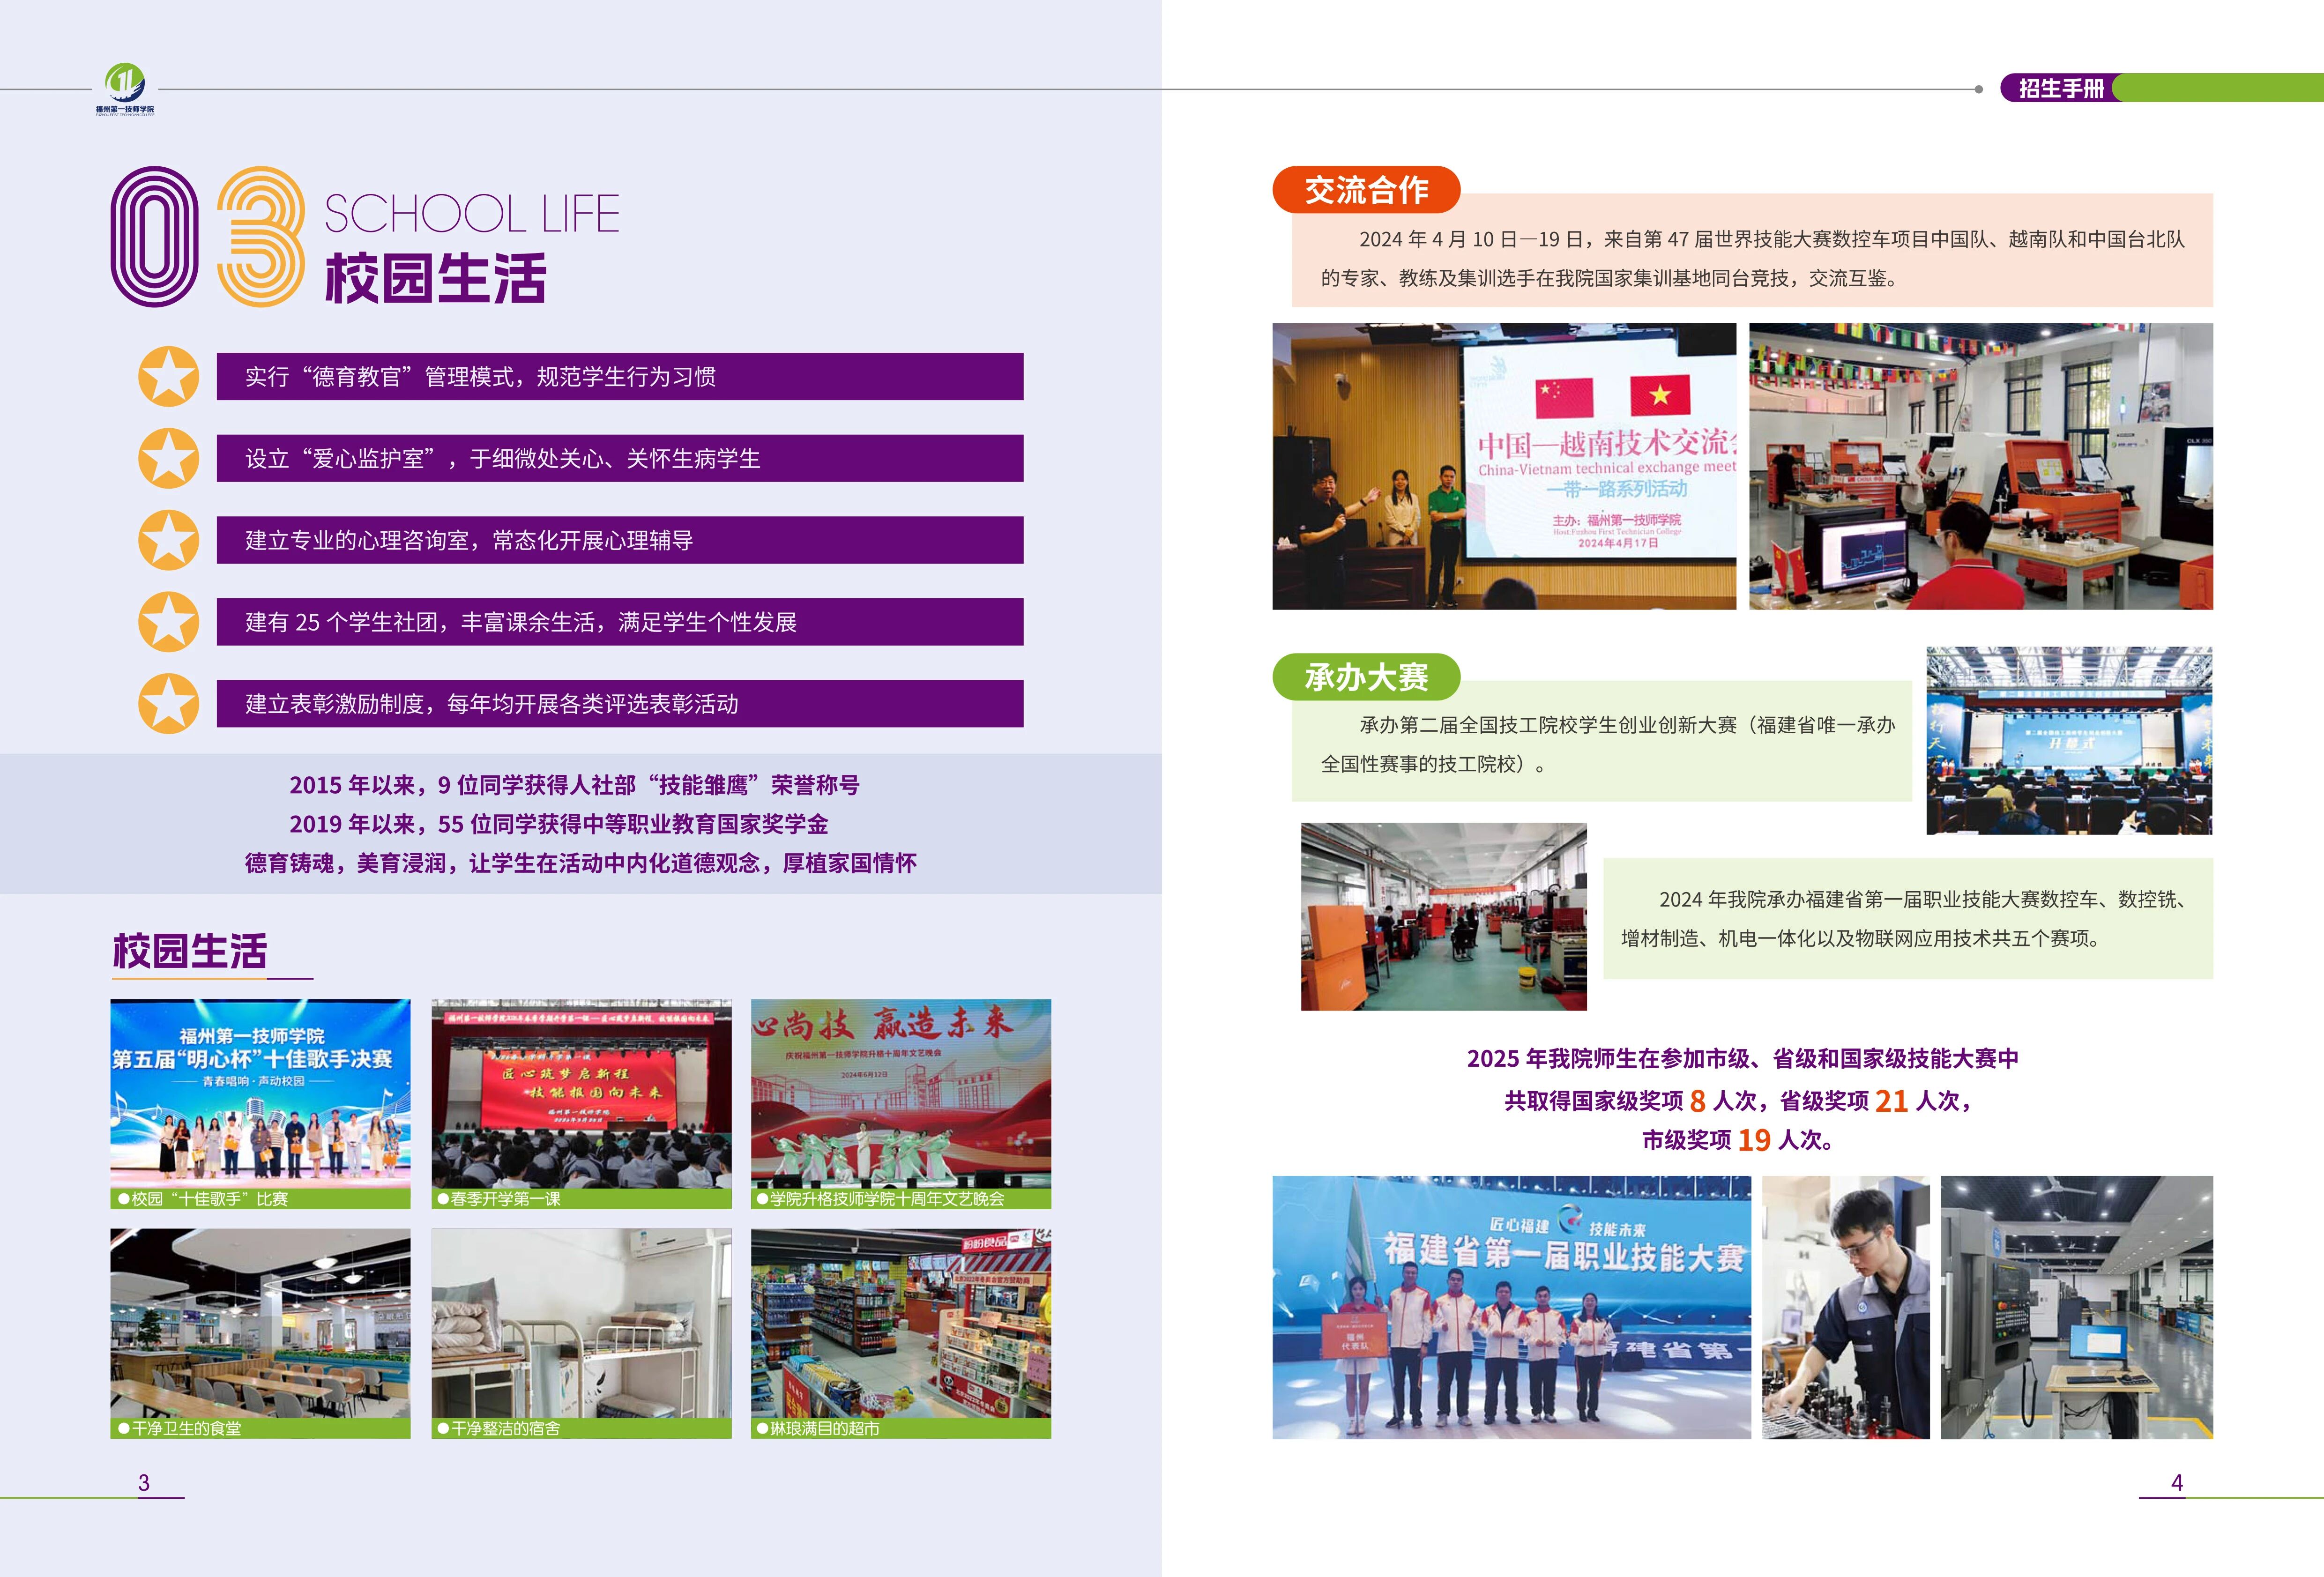The height and width of the screenshot is (1577, 2324).
Task: Click the line starting 德育铸魂，美育浸润
Action: point(581,863)
